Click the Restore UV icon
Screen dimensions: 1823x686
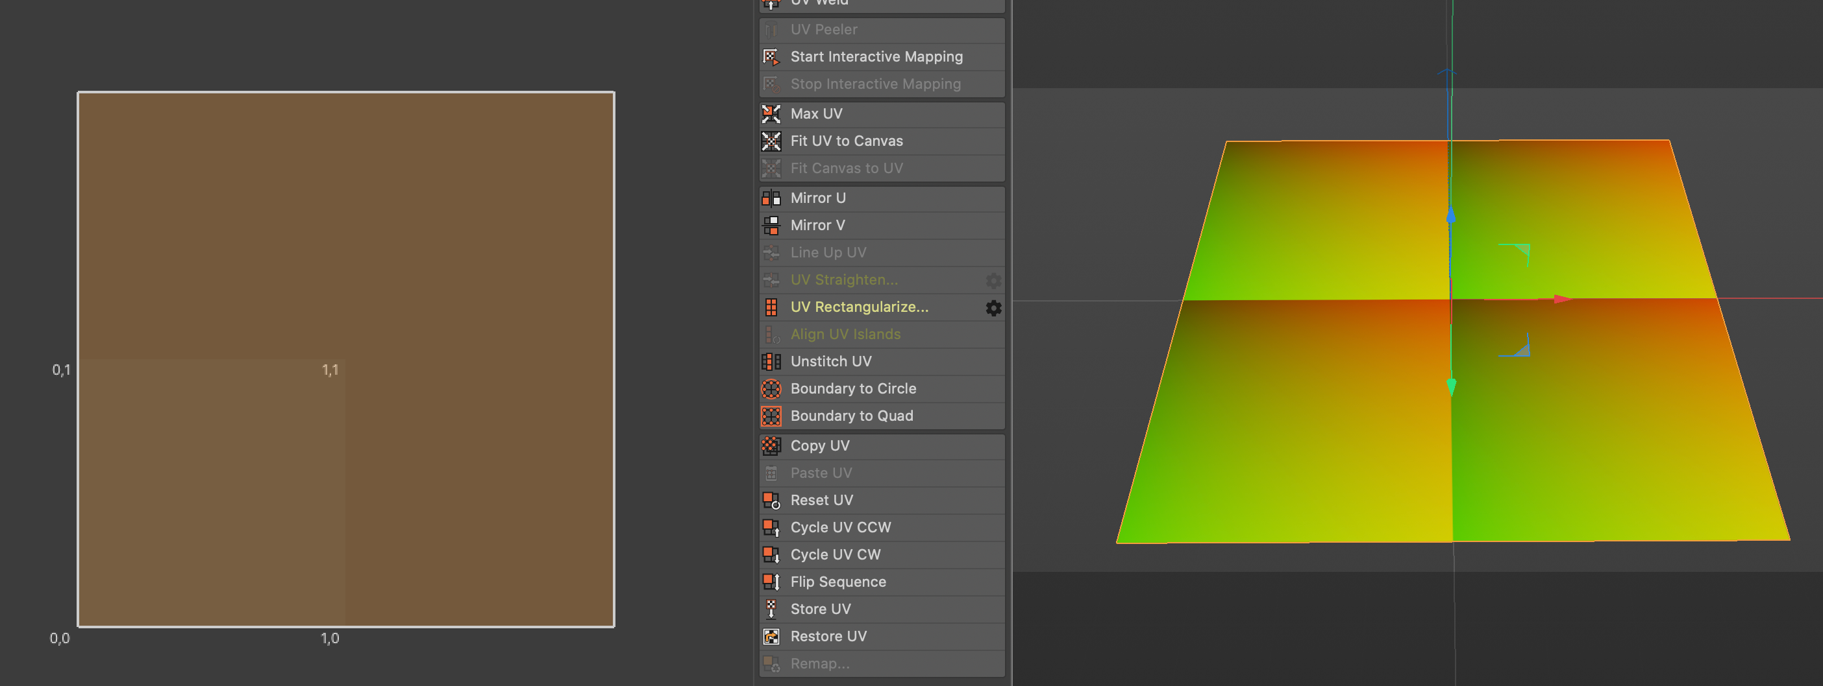(x=771, y=637)
